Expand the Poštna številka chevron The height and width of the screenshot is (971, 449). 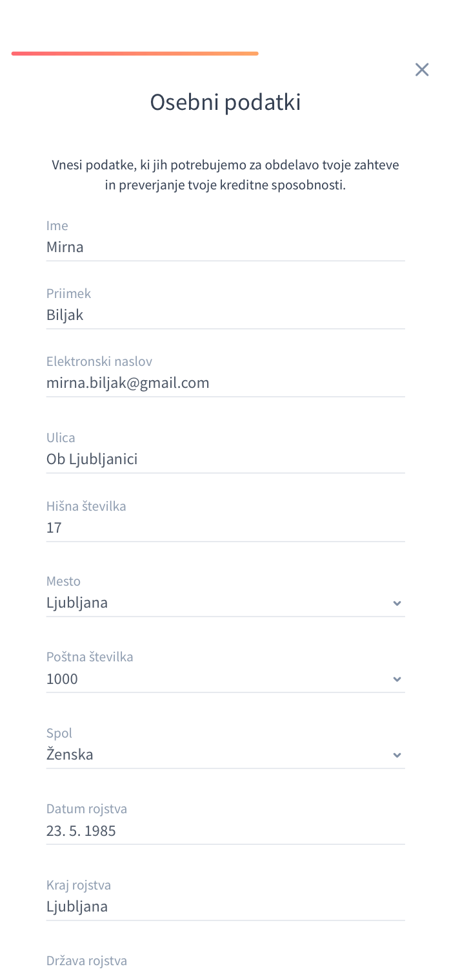click(397, 679)
